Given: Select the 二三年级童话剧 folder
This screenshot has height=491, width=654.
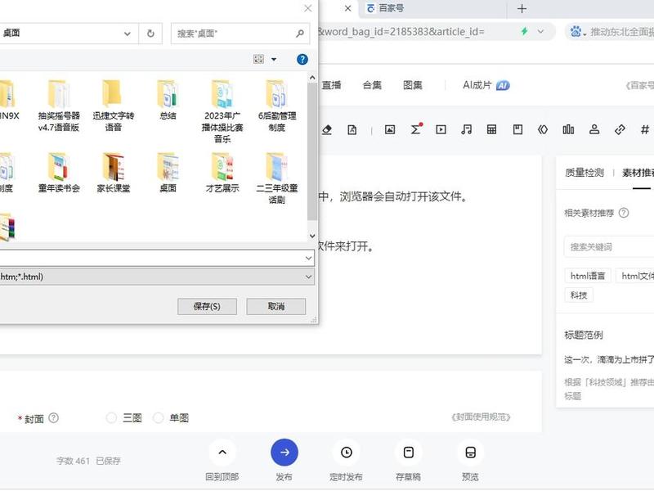Looking at the screenshot, I should point(277,178).
